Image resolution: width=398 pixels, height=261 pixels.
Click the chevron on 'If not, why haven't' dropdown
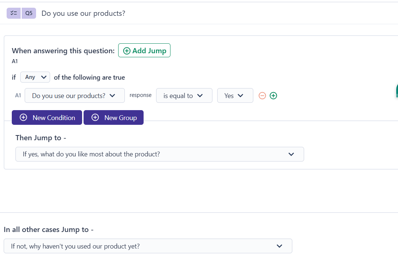click(279, 246)
